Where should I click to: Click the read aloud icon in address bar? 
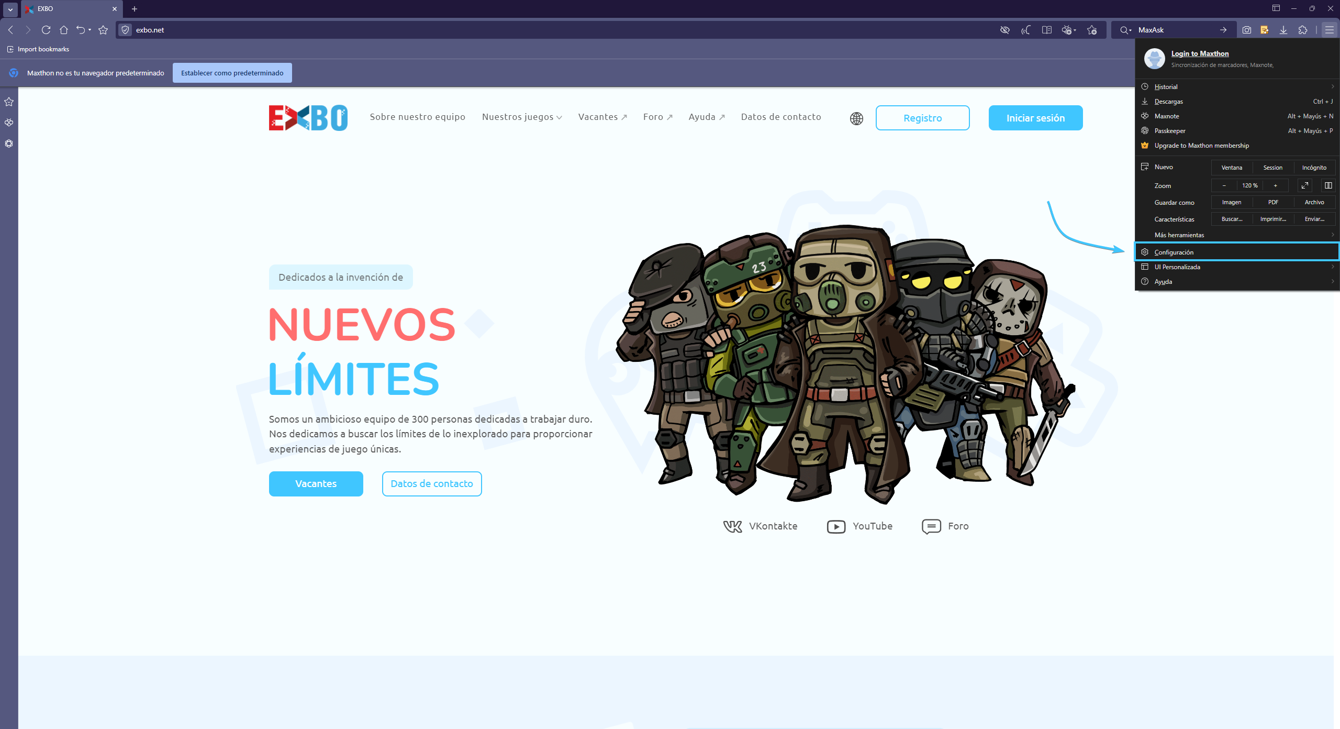coord(1025,30)
